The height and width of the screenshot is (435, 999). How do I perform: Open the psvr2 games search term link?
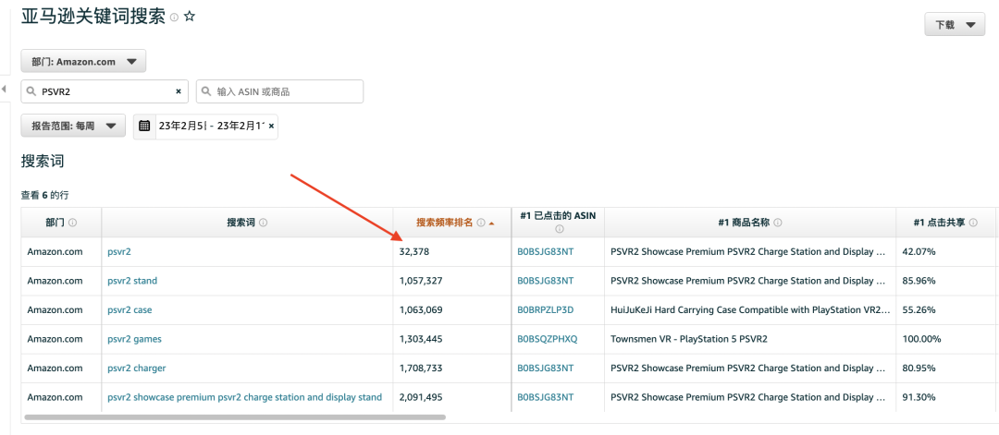pos(134,339)
